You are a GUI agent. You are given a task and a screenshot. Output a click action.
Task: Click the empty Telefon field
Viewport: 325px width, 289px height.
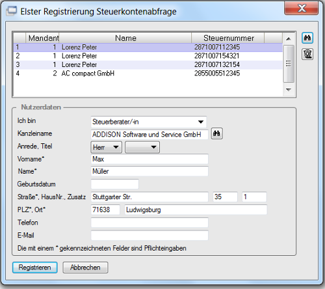[149, 223]
